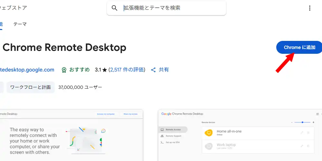Open the remotedesktop.google.com link

tap(27, 70)
